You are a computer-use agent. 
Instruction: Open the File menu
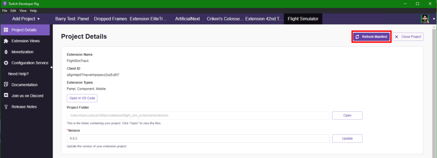point(5,11)
